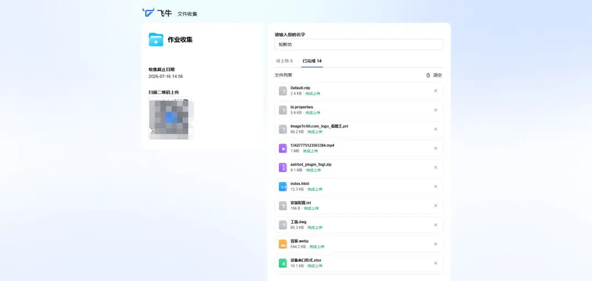Click the 13427775123563384.mp4 file name
This screenshot has height=281, width=592.
(312, 145)
